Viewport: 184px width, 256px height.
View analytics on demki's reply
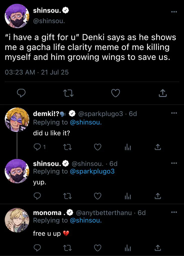pyautogui.click(x=128, y=147)
